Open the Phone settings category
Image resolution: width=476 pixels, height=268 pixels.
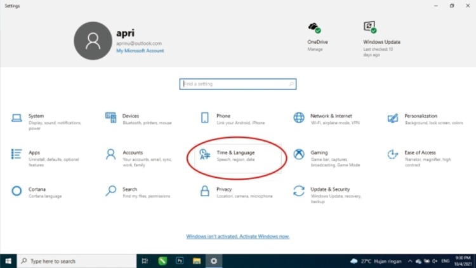click(x=234, y=119)
